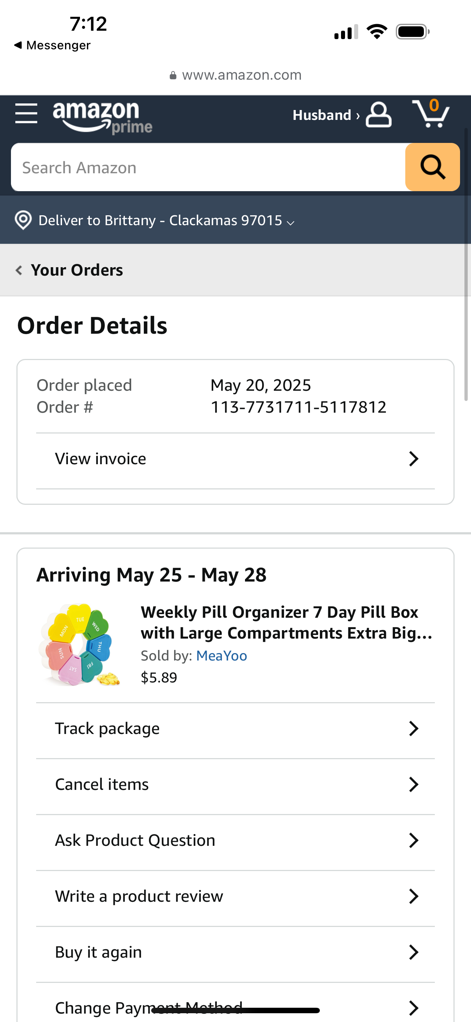Open the hamburger menu icon

(26, 114)
